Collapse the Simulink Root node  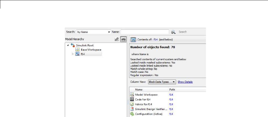(x=68, y=45)
